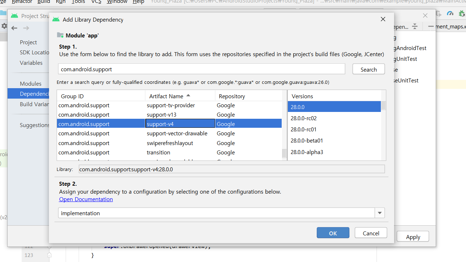
Task: Click the Library coordinates field
Action: (x=232, y=169)
